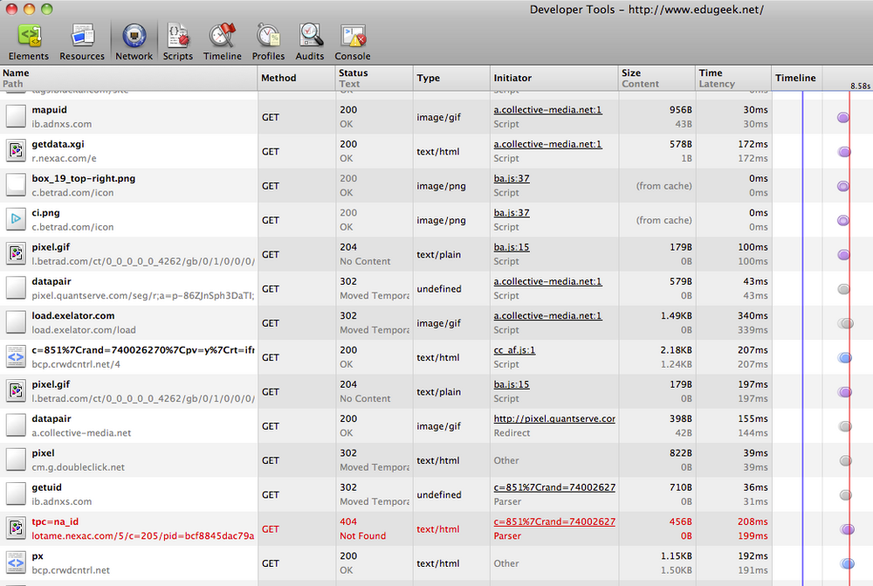Viewport: 873px width, 586px height.
Task: Open the Elements panel
Action: [x=29, y=42]
